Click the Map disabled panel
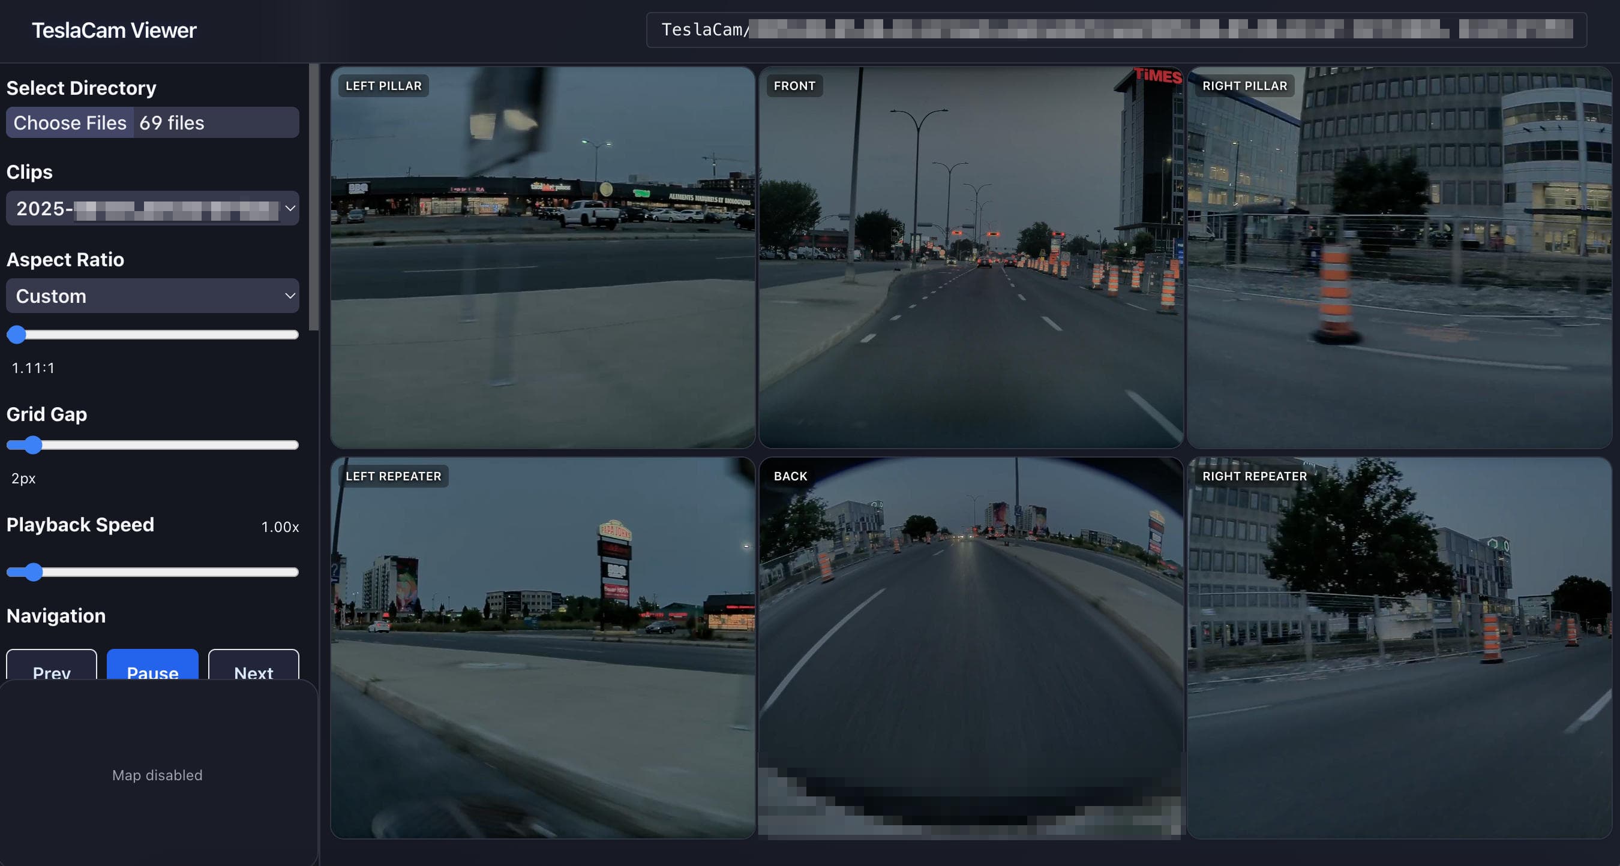 [157, 775]
